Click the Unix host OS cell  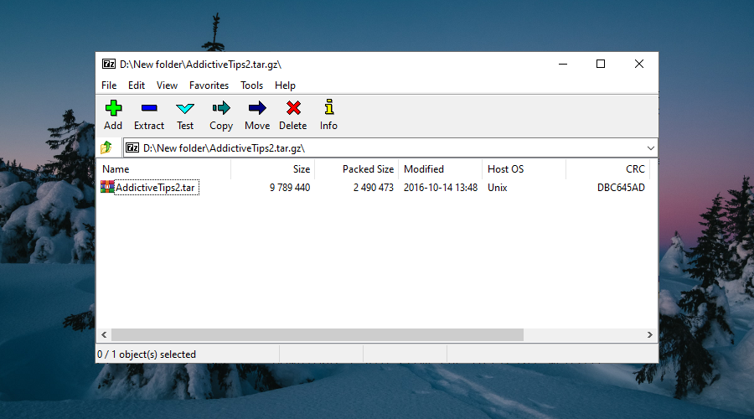click(x=497, y=188)
